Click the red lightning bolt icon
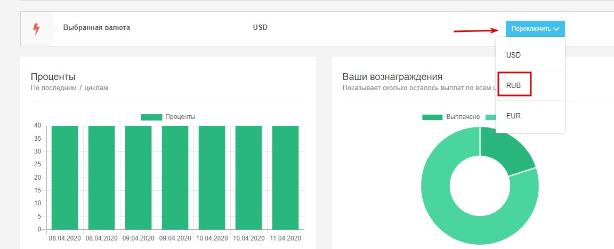This screenshot has height=249, width=614. [36, 29]
